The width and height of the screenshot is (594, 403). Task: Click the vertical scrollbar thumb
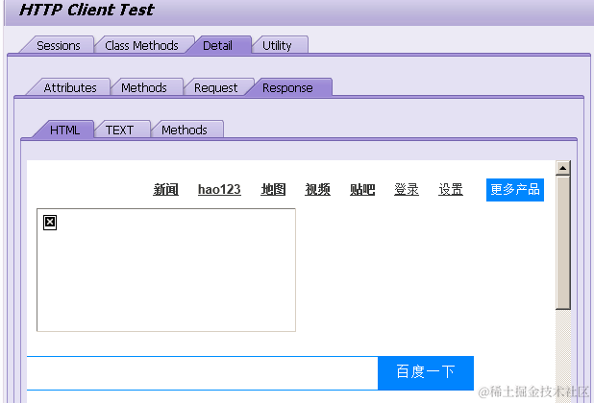coord(563,242)
